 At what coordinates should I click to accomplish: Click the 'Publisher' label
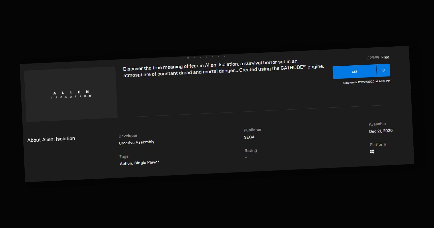(x=253, y=130)
